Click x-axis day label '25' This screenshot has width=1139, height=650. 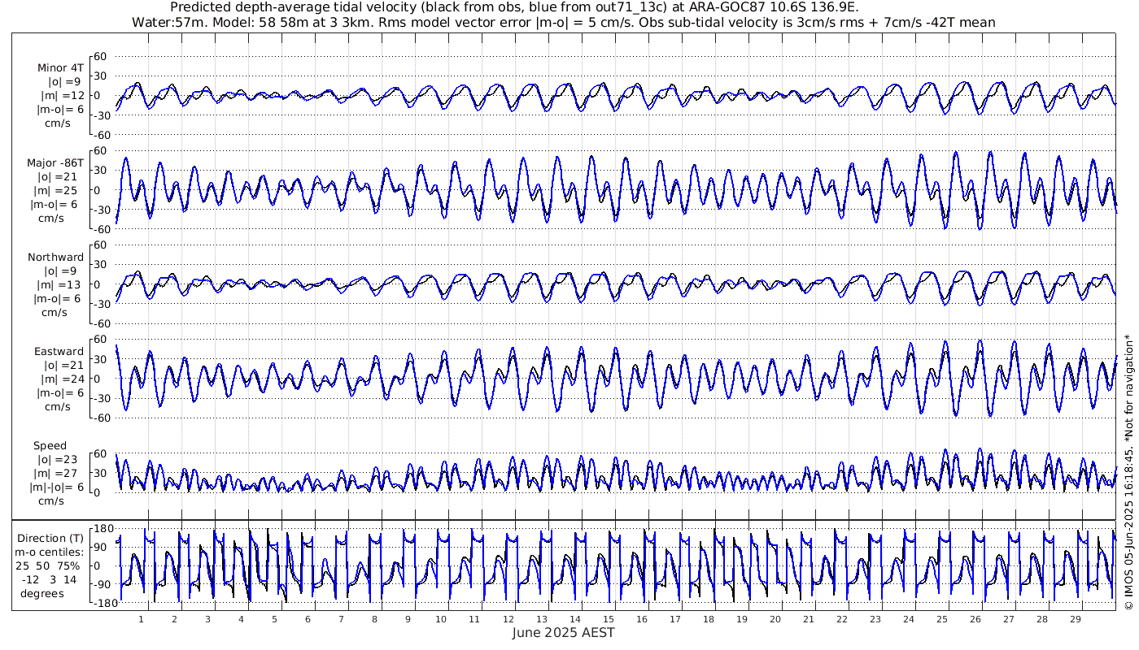[x=941, y=618]
